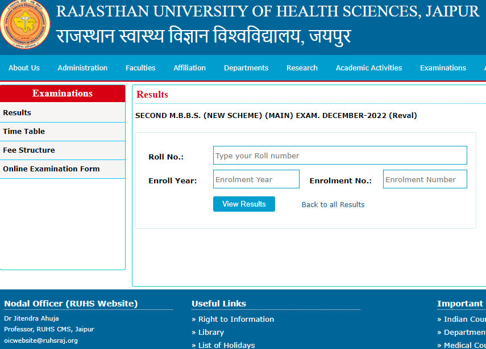
Task: Open the Departments menu
Action: coord(246,68)
